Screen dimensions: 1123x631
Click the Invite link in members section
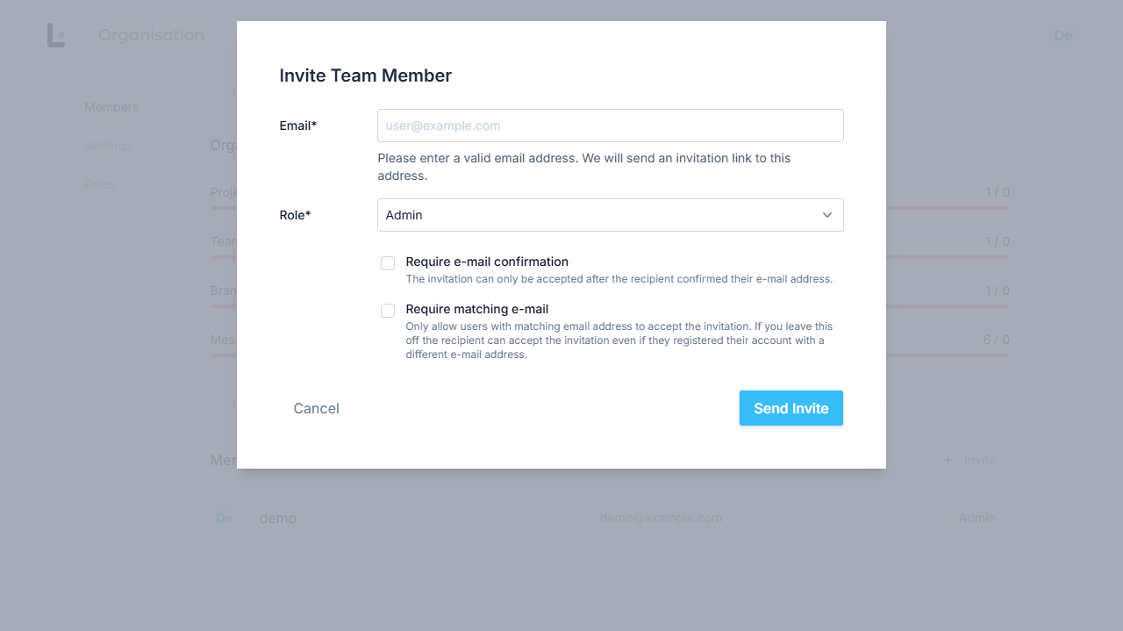coord(980,460)
